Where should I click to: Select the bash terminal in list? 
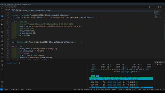(159, 62)
